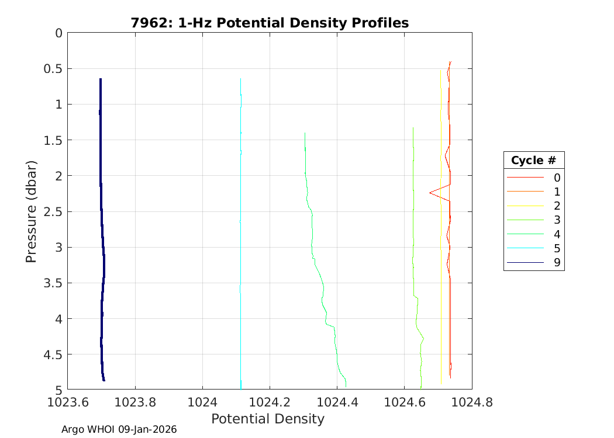The image size is (614, 438).
Task: Click the 'Argo WHOI 09-Jan-2026' footer text
Action: tap(119, 429)
